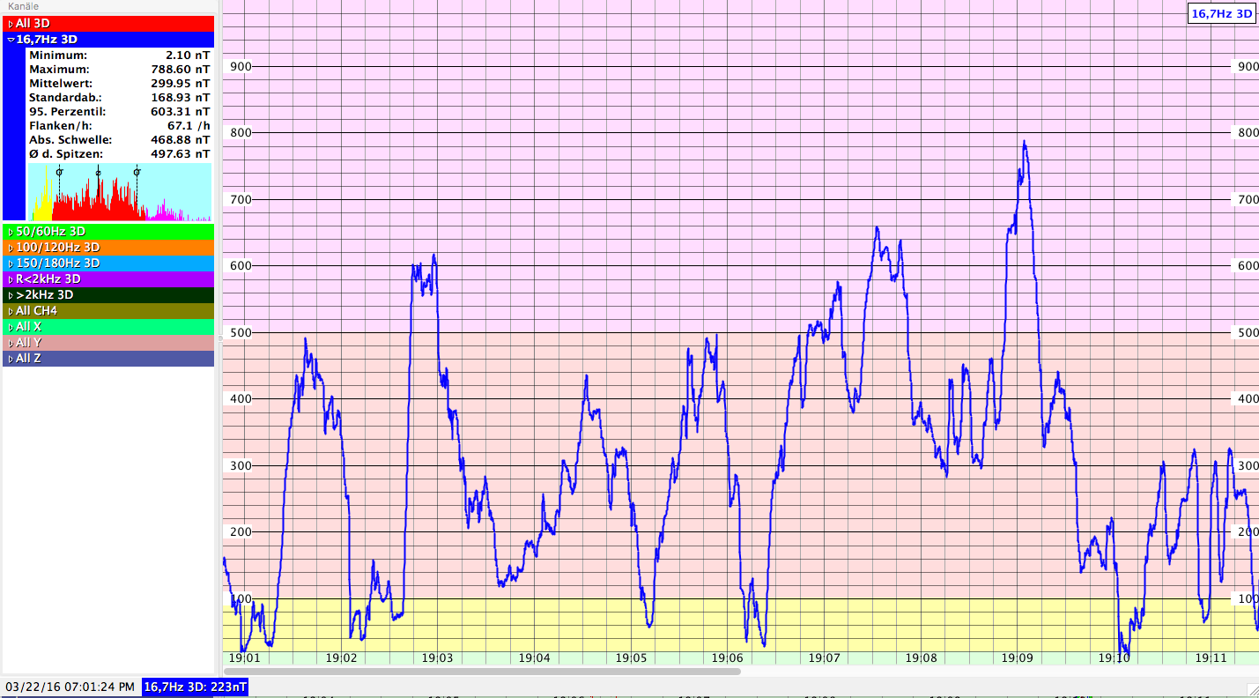The image size is (1259, 698).
Task: Select the All CH4 channel row
Action: point(108,311)
